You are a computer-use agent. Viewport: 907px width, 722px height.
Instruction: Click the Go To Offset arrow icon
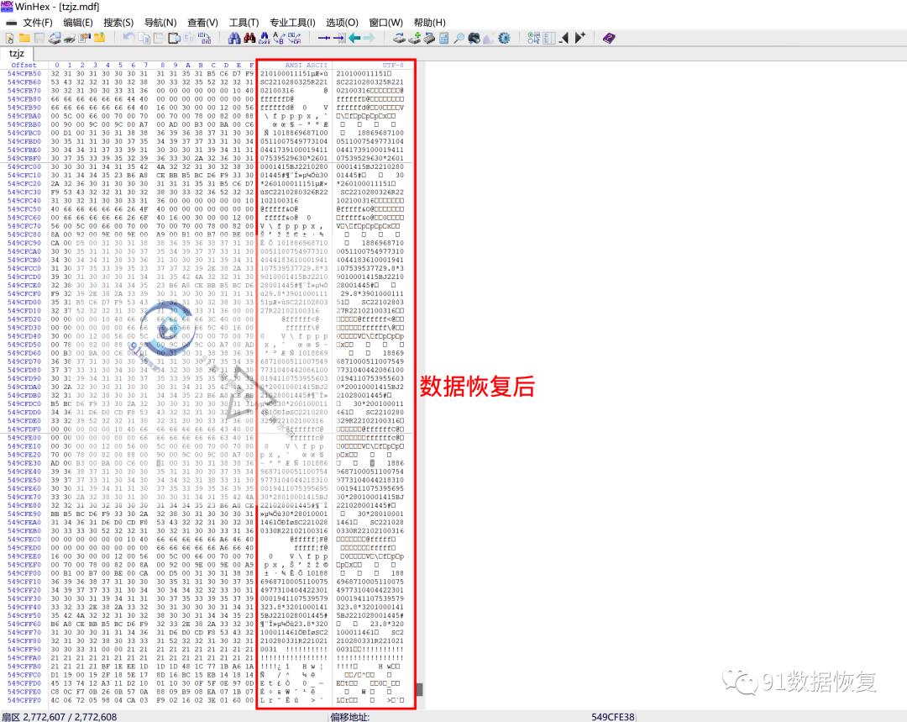click(324, 38)
